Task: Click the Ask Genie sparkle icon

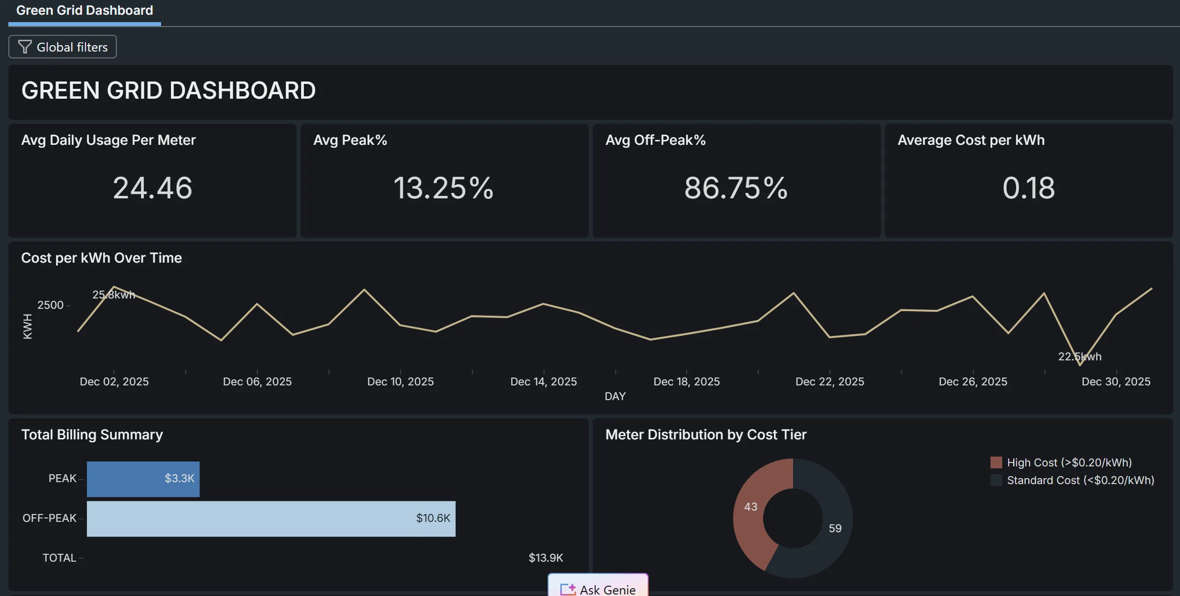Action: 568,589
